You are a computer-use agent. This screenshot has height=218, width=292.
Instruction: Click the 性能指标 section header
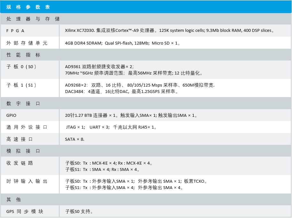24,55
